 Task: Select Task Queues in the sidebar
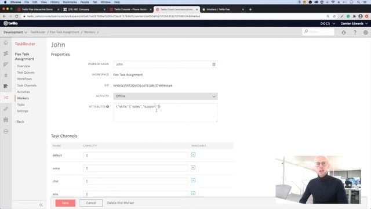coord(26,73)
